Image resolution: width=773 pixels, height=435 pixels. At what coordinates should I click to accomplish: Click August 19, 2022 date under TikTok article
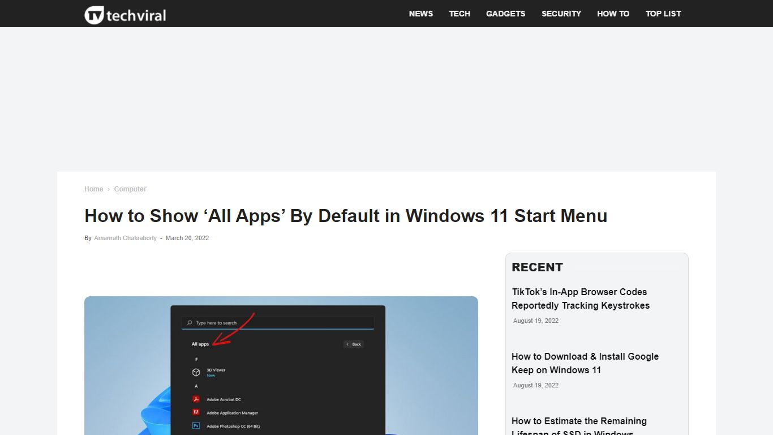pyautogui.click(x=536, y=321)
